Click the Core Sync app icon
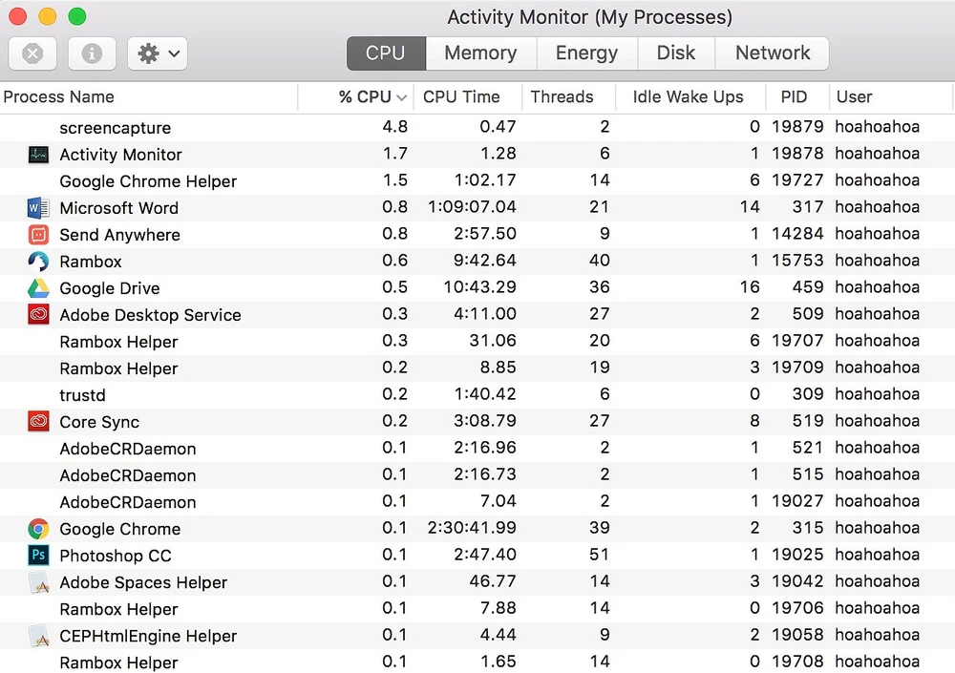 pos(38,422)
